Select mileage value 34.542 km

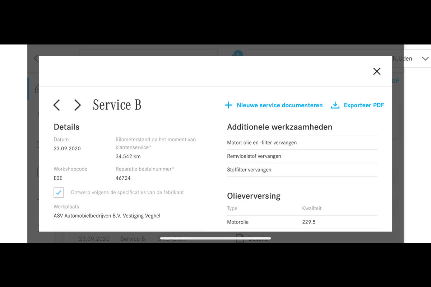(128, 156)
